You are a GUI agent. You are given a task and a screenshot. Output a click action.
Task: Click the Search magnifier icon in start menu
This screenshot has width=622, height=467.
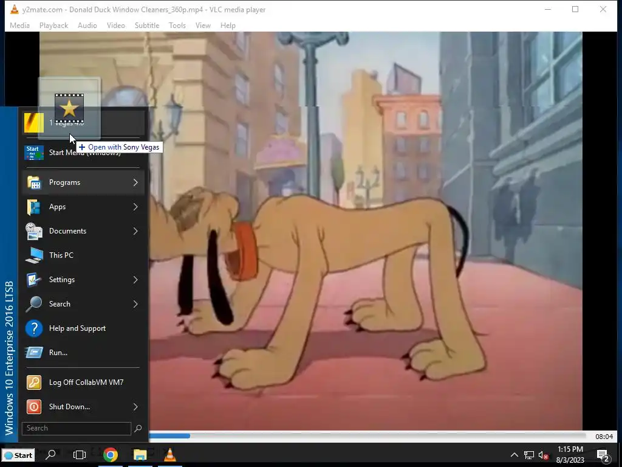[34, 304]
